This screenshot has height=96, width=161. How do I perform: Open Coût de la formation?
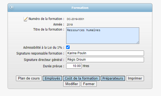click(81, 78)
